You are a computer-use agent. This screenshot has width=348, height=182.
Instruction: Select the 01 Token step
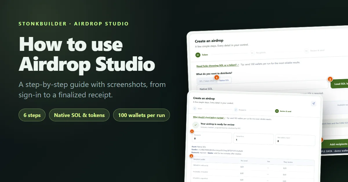202,55
